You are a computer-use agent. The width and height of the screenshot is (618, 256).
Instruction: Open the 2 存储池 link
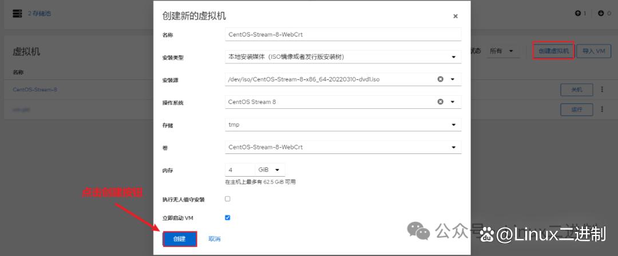pos(39,14)
